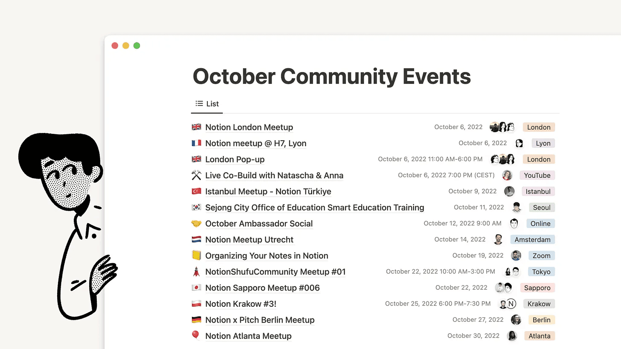Click the October 25, 2022 6:00 PM-7:30 PM date
621x349 pixels.
pyautogui.click(x=438, y=304)
